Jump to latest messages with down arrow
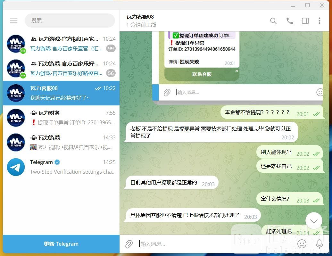The height and width of the screenshot is (256, 332). [314, 221]
